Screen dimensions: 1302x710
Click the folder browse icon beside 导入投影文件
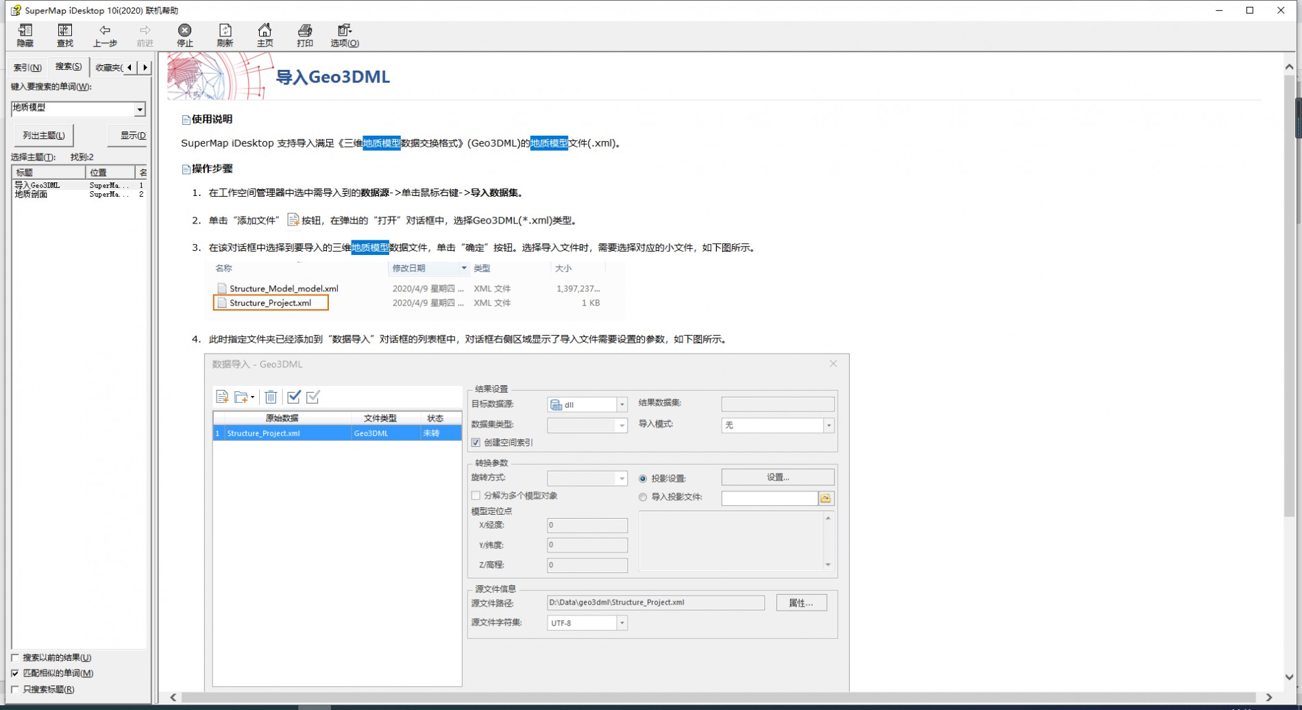(826, 498)
